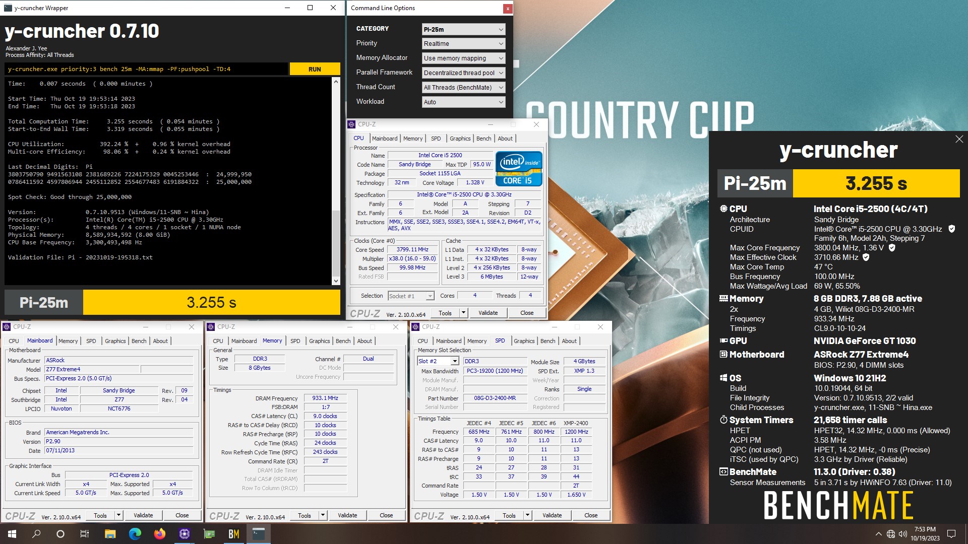968x544 pixels.
Task: Click Validate in CPU-Z SPD window
Action: (552, 515)
